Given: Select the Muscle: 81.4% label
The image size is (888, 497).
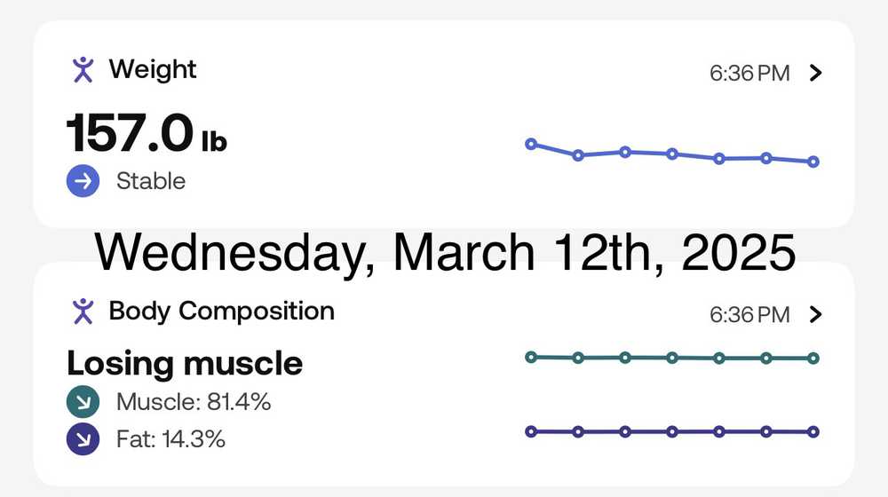Looking at the screenshot, I should pos(194,403).
